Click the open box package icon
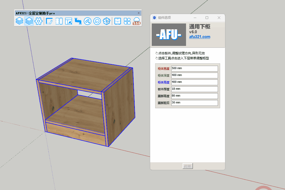The width and height of the screenshot is (285, 190). tap(106, 21)
